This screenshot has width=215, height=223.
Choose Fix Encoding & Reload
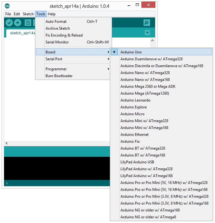pyautogui.click(x=73, y=35)
